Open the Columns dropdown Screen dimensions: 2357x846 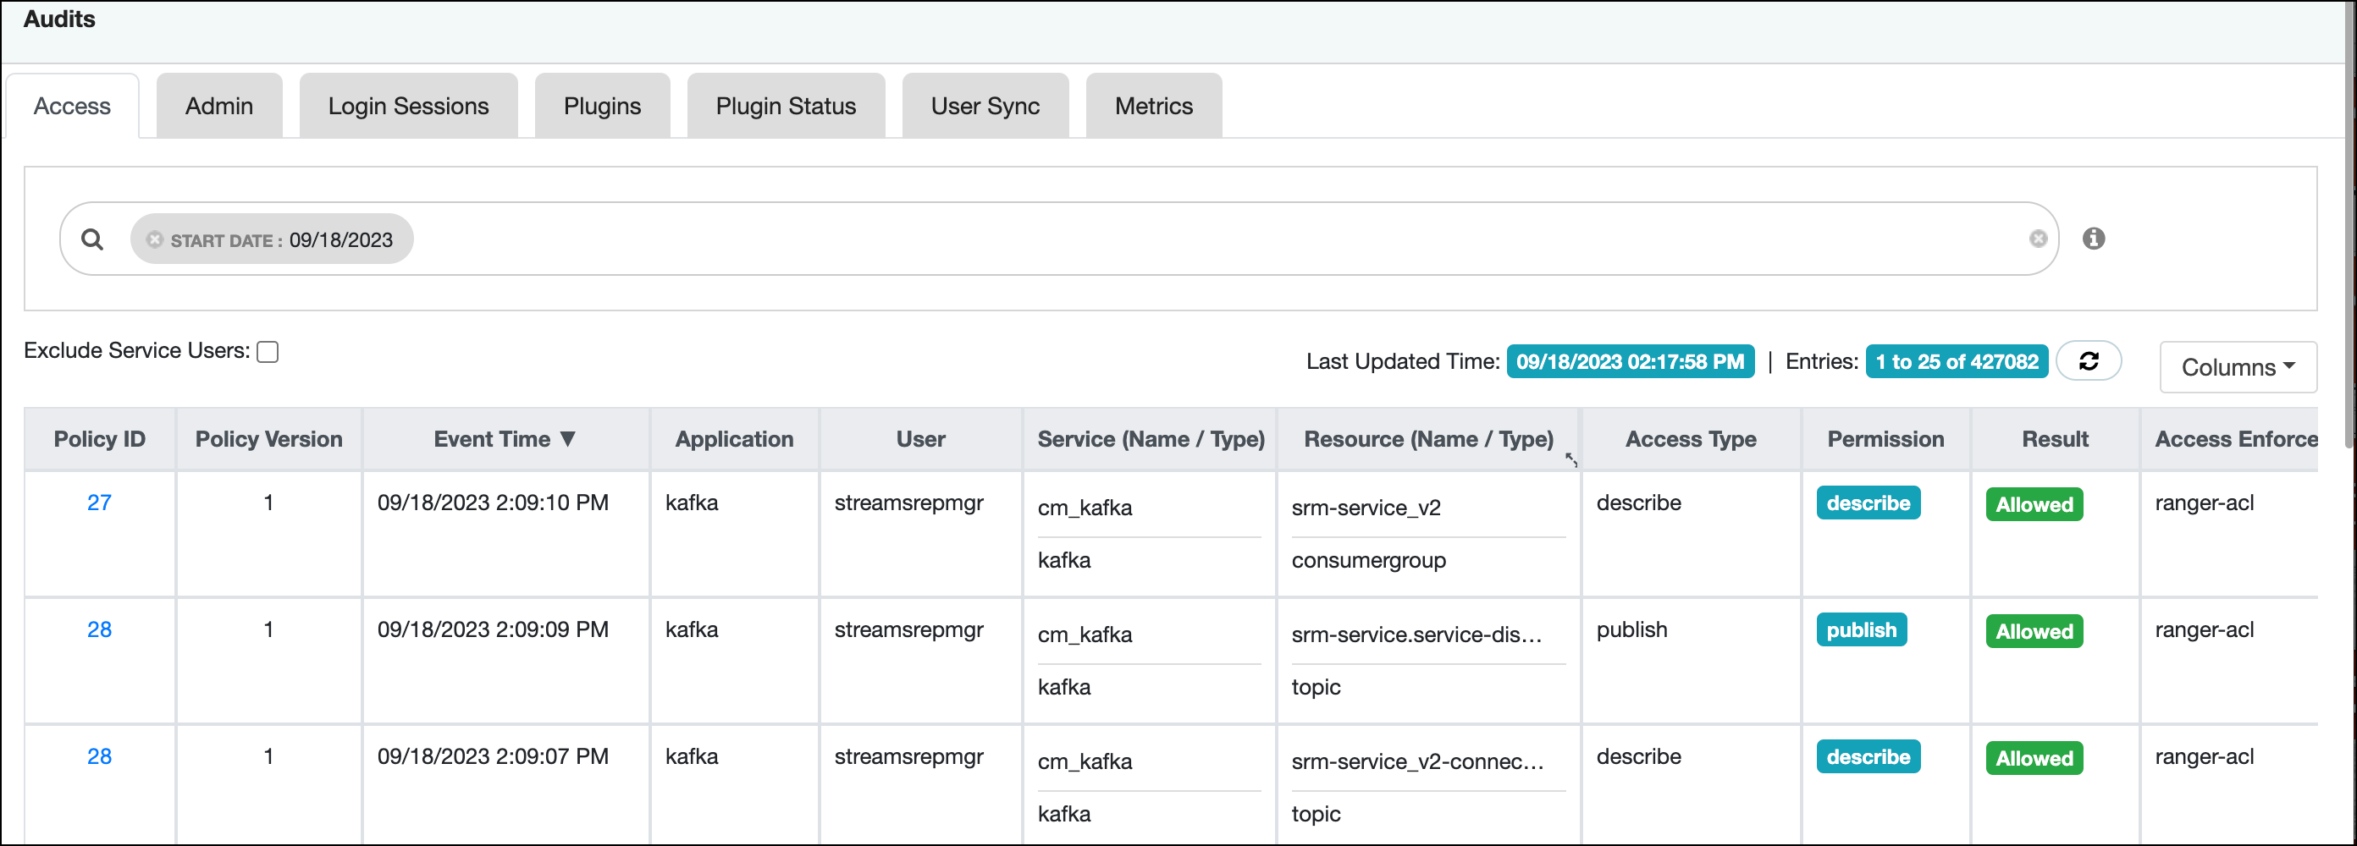click(2238, 367)
